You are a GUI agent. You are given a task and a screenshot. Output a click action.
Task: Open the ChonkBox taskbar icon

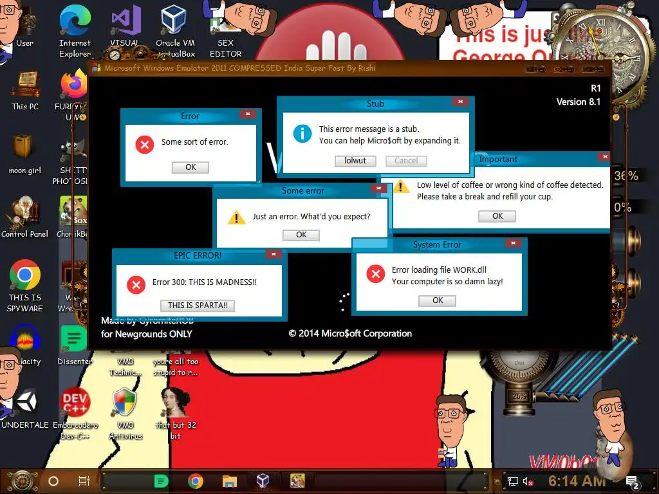tap(297, 481)
